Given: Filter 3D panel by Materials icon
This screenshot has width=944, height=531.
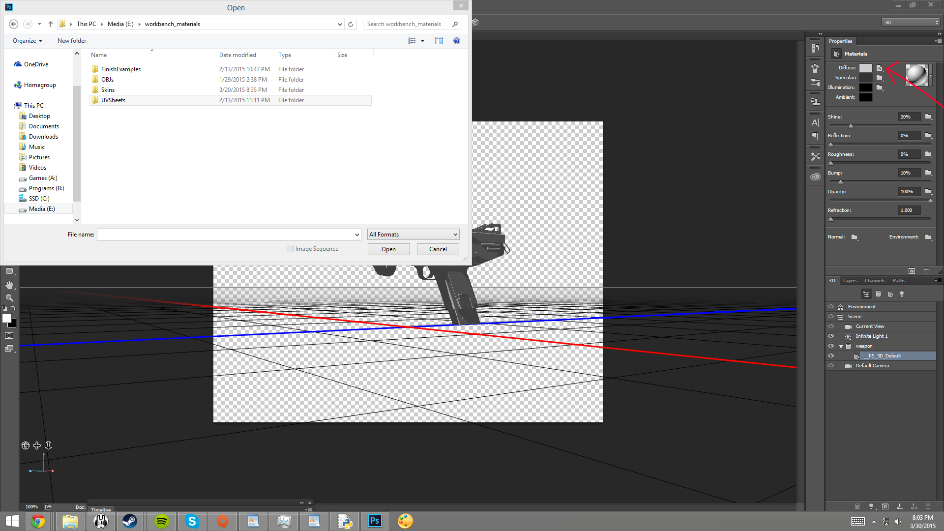Looking at the screenshot, I should click(890, 294).
